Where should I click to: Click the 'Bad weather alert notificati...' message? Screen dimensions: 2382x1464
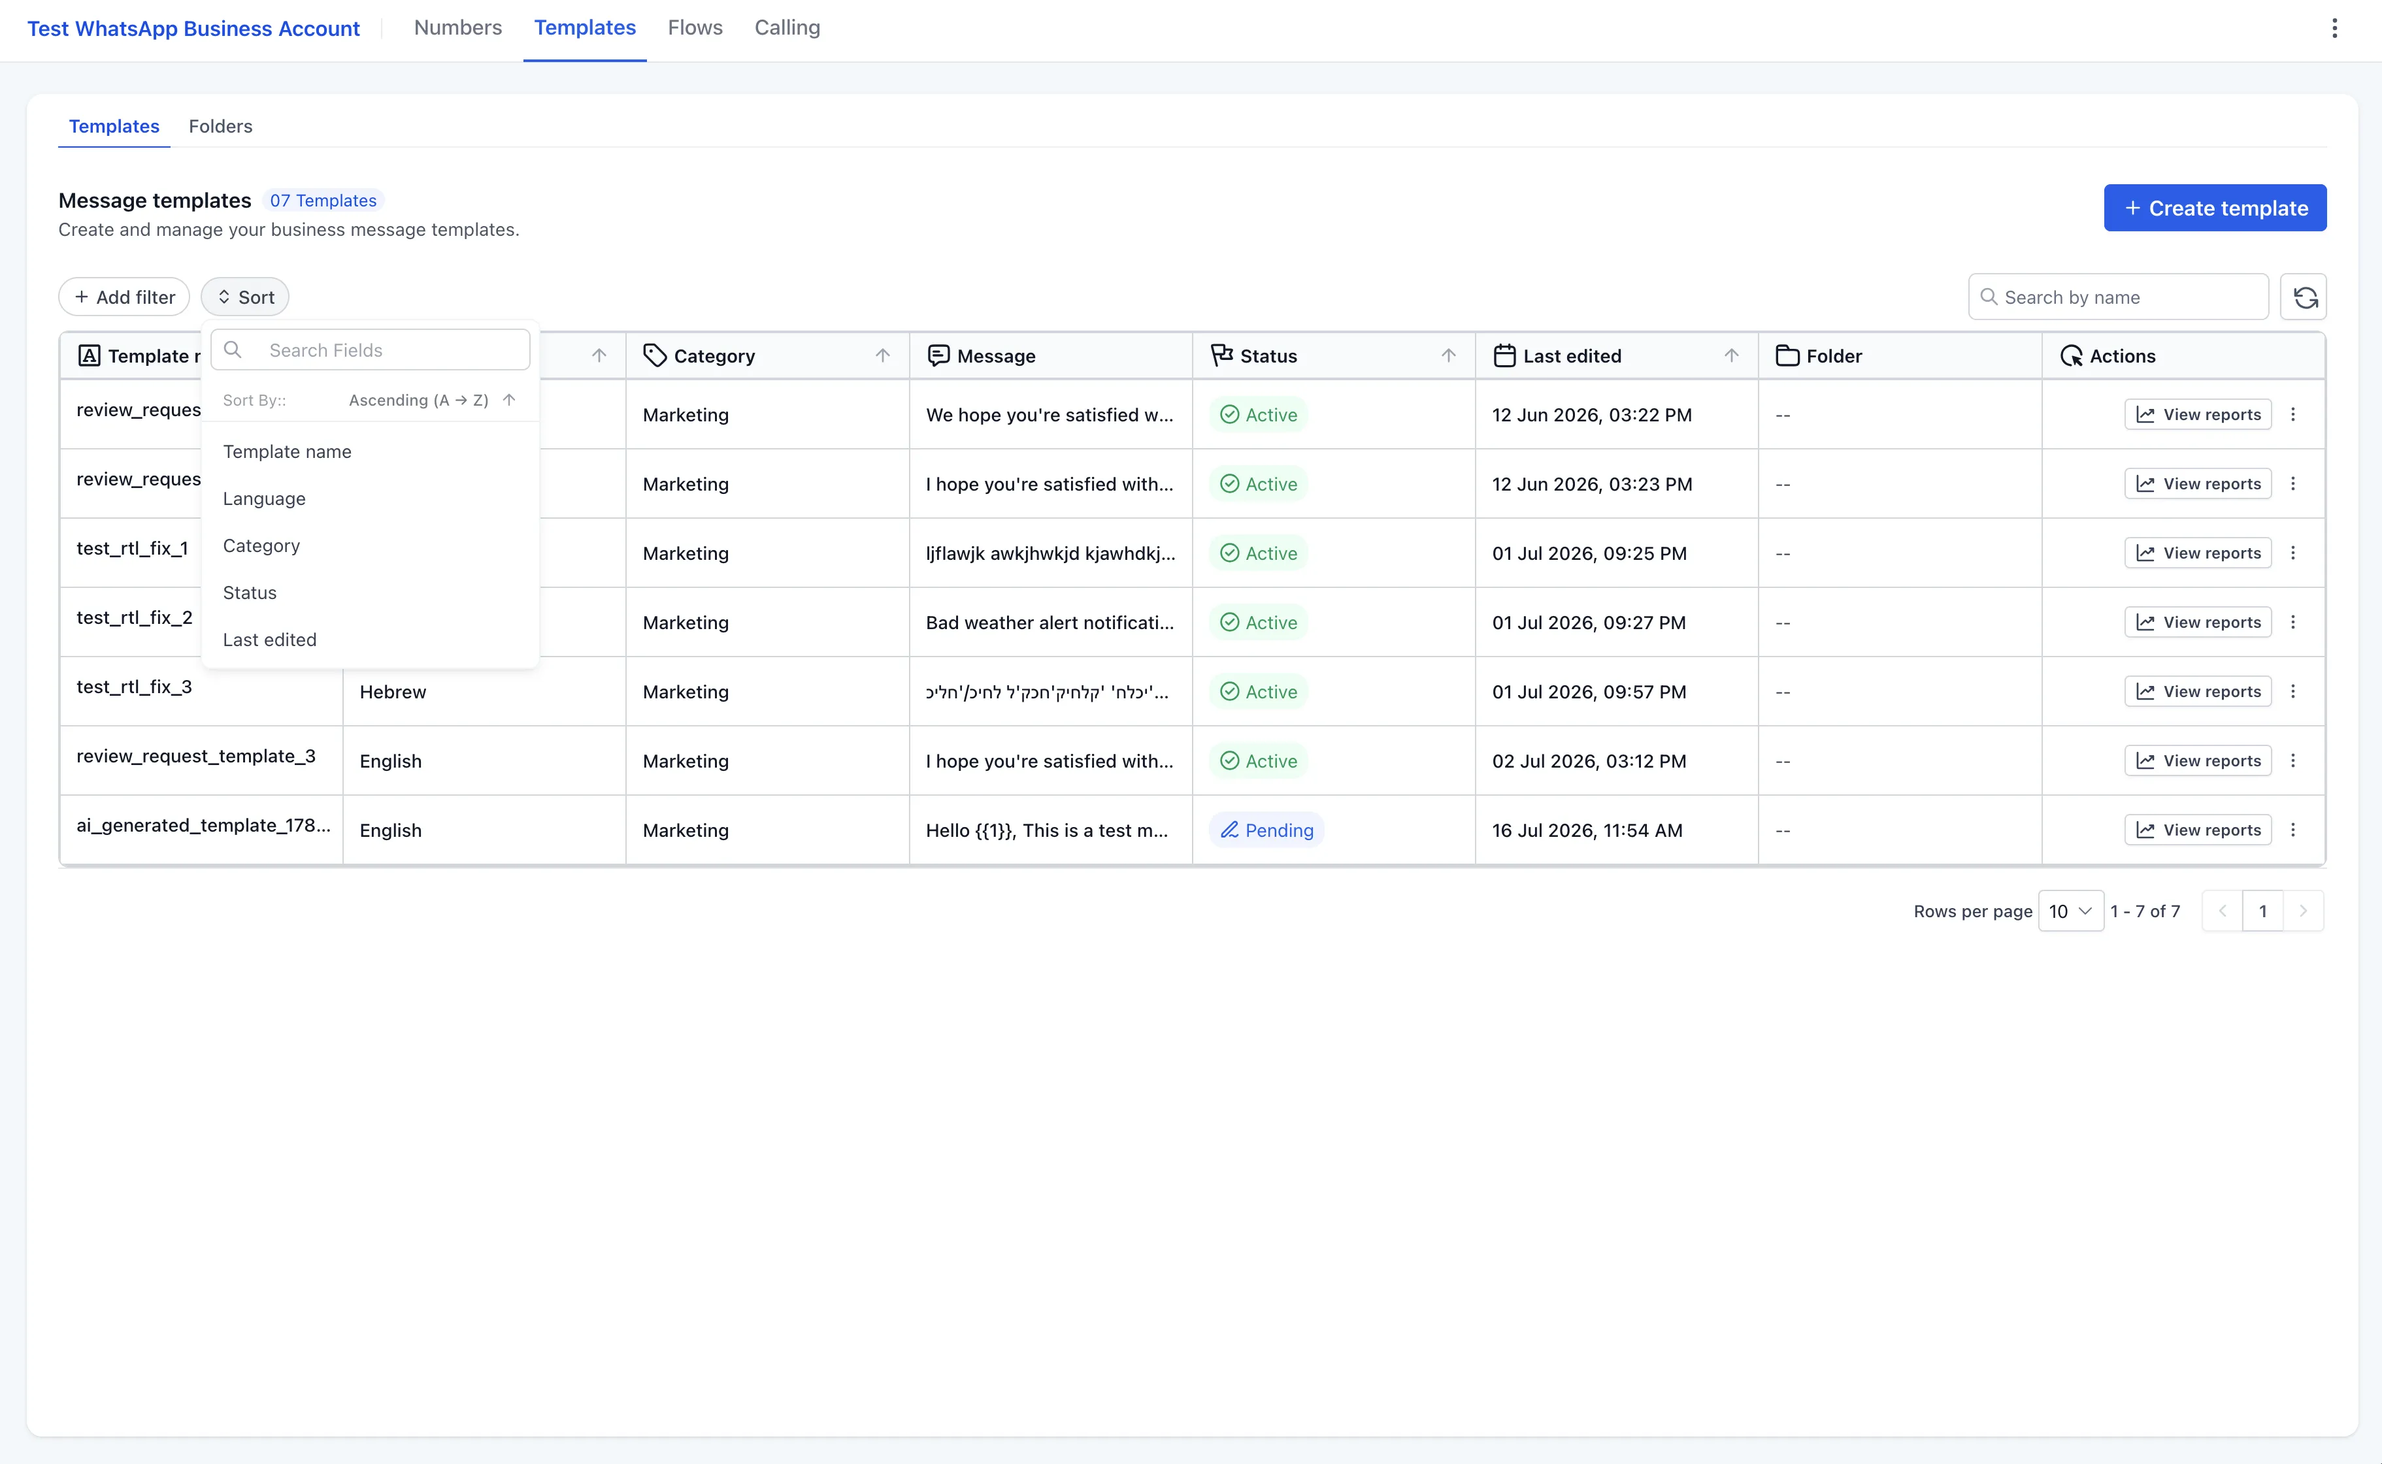click(x=1050, y=623)
